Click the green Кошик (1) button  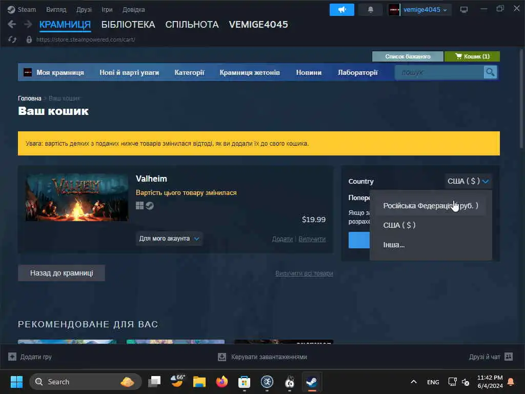pyautogui.click(x=472, y=56)
